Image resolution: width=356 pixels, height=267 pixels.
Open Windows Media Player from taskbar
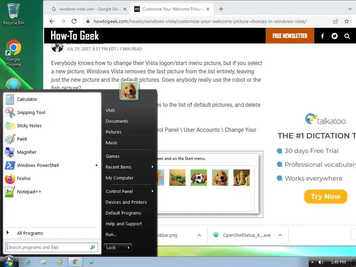59,262
